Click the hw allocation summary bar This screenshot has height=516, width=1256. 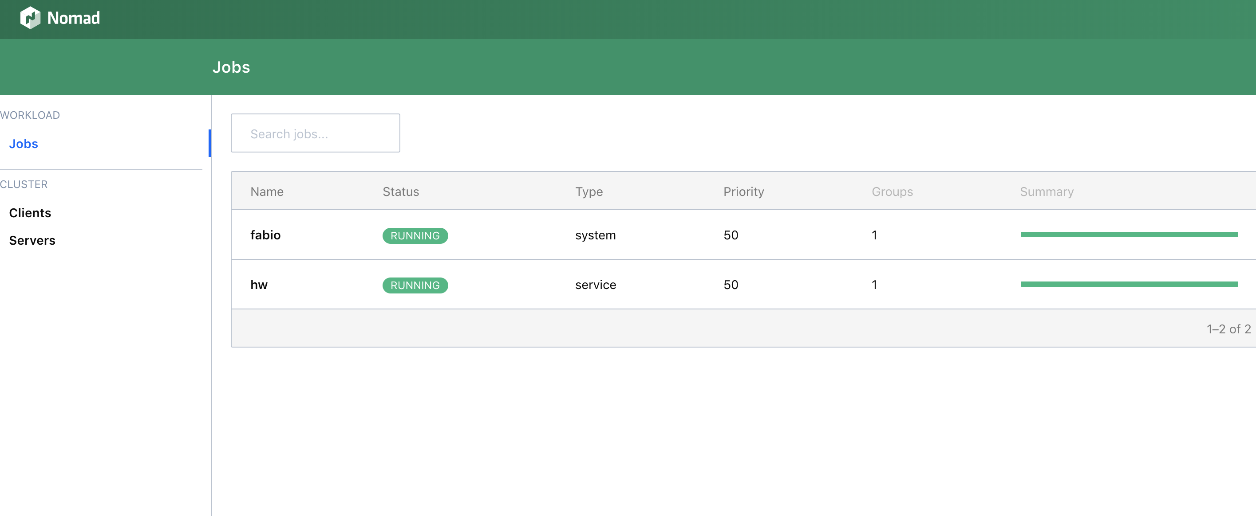click(x=1129, y=284)
